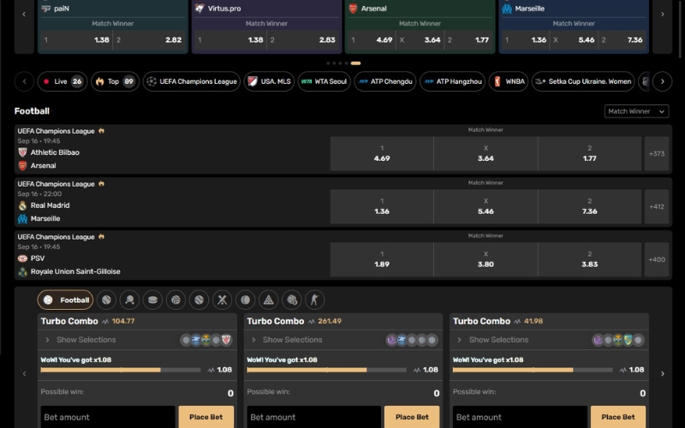This screenshot has height=428, width=685.
Task: Click the Arsenal crest in the Football list
Action: [23, 165]
